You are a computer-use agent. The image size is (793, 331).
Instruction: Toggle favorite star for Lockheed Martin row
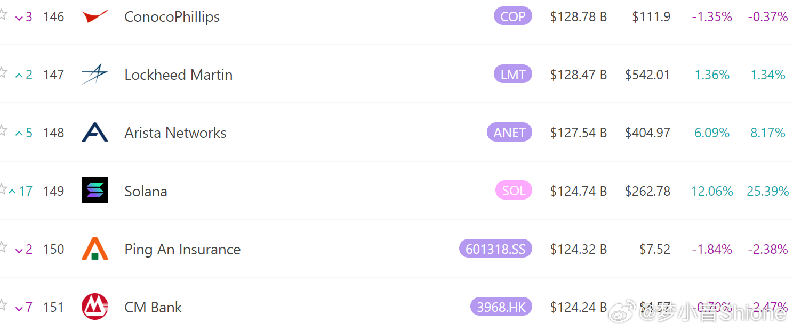click(x=3, y=72)
